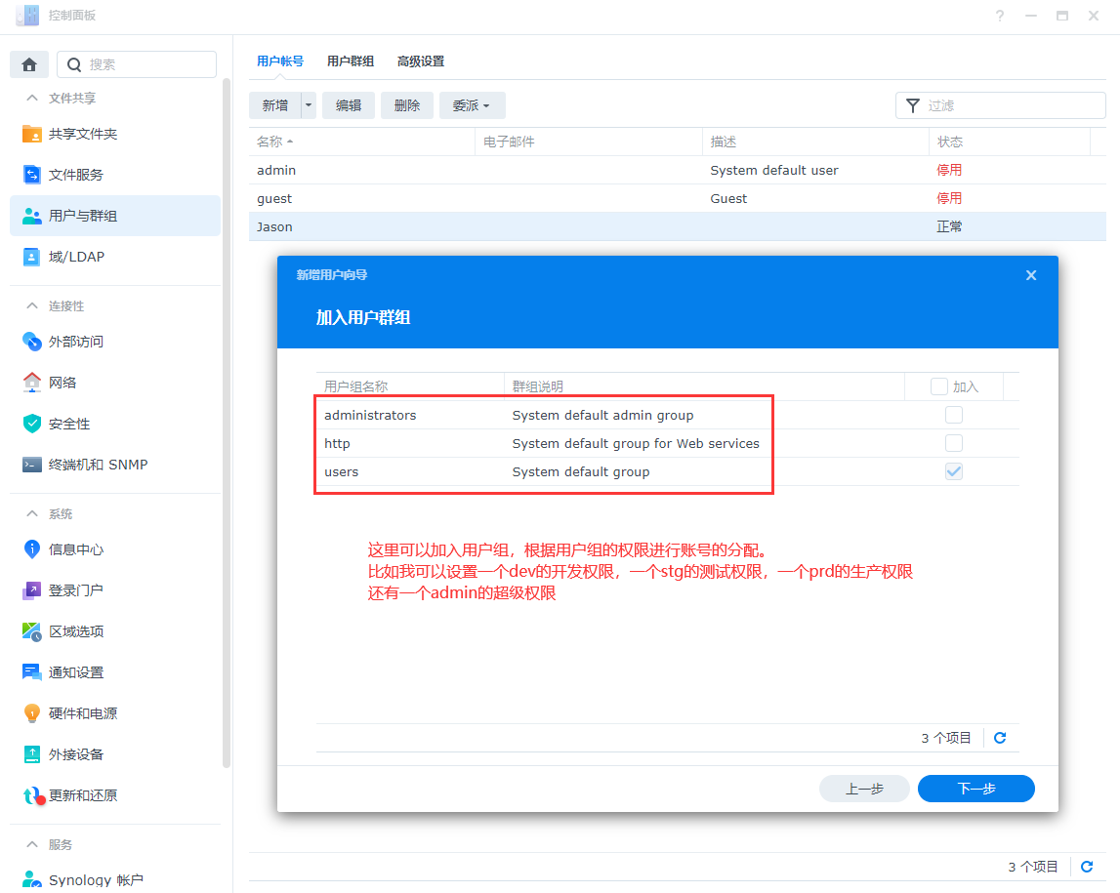
Task: Open 文件服务 file services icon
Action: (x=32, y=175)
